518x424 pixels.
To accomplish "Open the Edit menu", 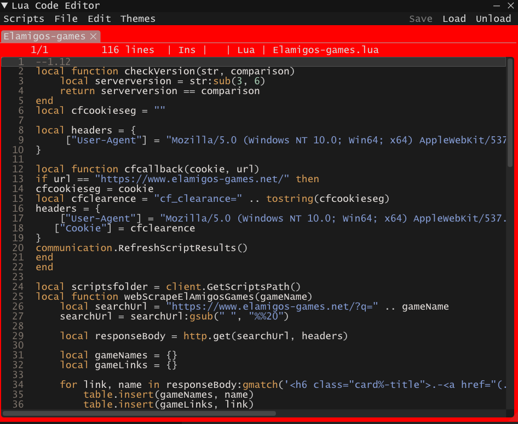I will click(99, 19).
